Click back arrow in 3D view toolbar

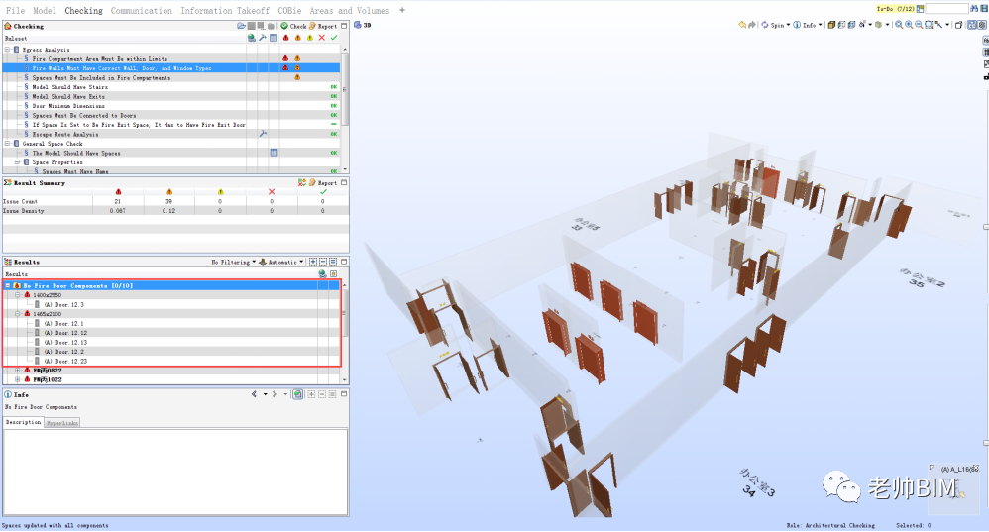(x=741, y=25)
